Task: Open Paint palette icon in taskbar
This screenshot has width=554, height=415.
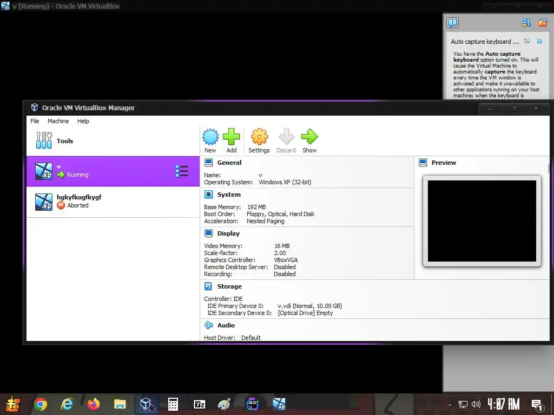Action: [x=225, y=404]
